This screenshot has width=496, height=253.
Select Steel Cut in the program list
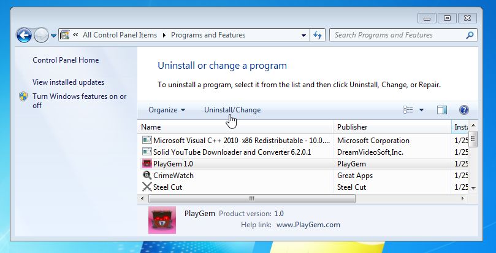pos(303,187)
